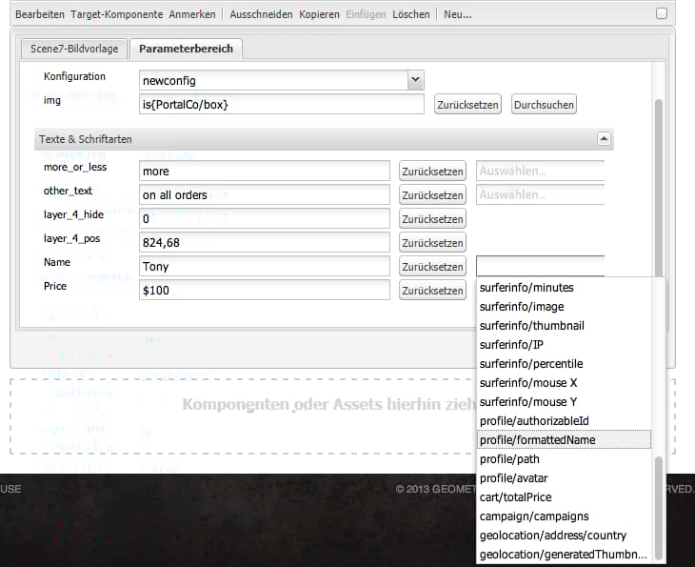Select surferinfo/image from the list

[564, 307]
